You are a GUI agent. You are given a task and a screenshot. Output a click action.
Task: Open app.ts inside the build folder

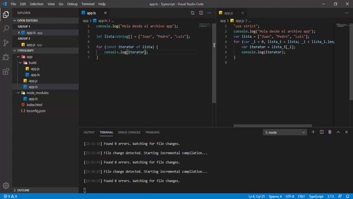click(x=35, y=75)
